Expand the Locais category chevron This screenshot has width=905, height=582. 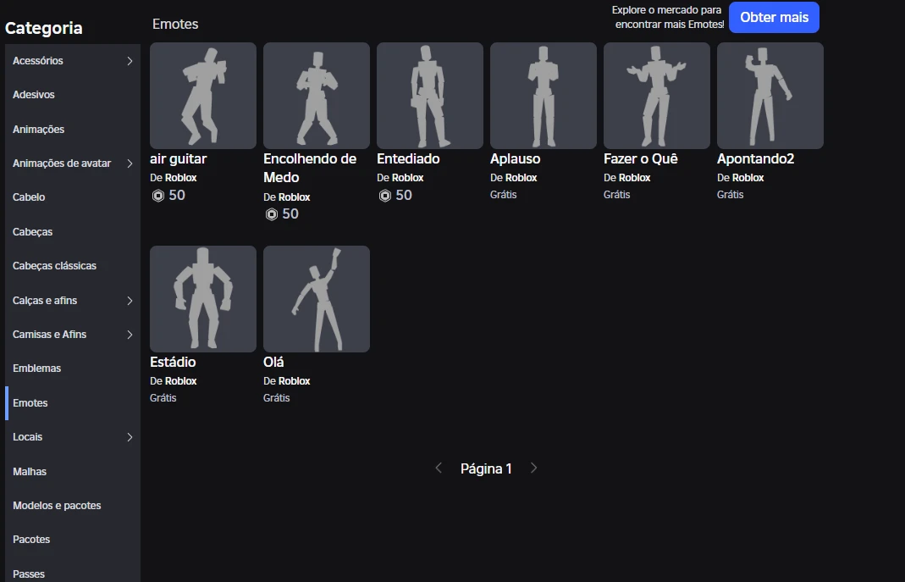point(130,437)
